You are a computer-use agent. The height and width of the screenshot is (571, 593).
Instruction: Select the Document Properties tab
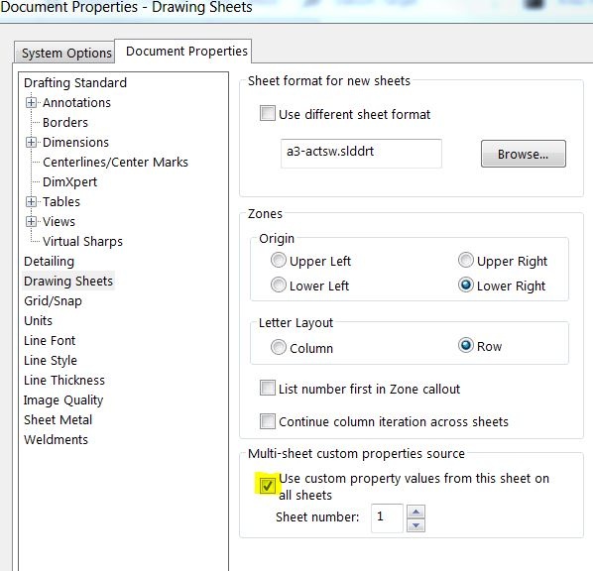click(183, 51)
